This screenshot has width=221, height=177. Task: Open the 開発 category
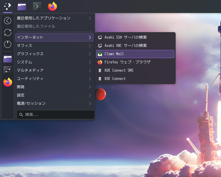(x=55, y=87)
